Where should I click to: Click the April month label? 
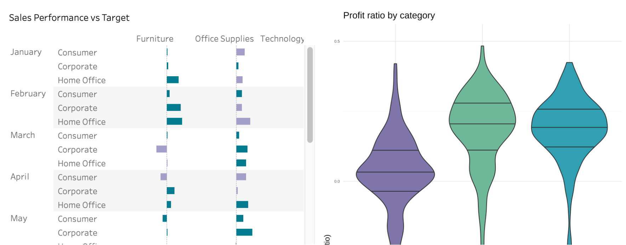20,177
